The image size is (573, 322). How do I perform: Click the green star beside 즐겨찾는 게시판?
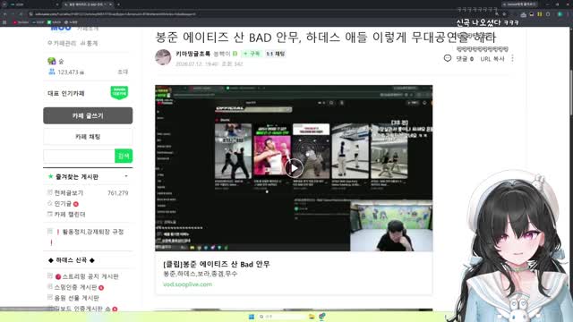[50, 176]
